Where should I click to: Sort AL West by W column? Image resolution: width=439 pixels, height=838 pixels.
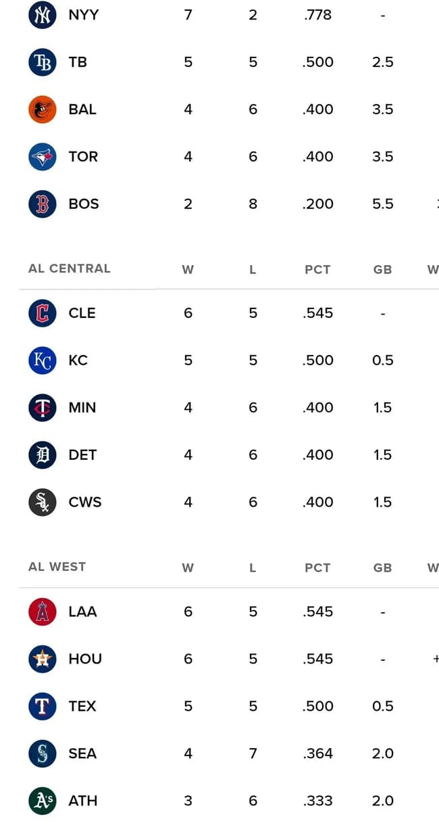(x=188, y=568)
